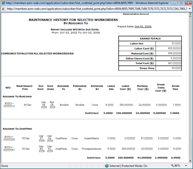Click the page icon in address bar
Image resolution: width=193 pixels, height=169 pixels.
[x=4, y=9]
